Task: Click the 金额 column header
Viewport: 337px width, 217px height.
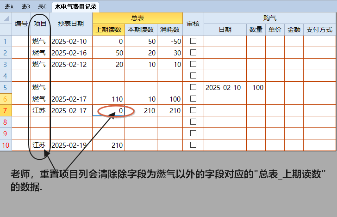Action: click(x=294, y=30)
